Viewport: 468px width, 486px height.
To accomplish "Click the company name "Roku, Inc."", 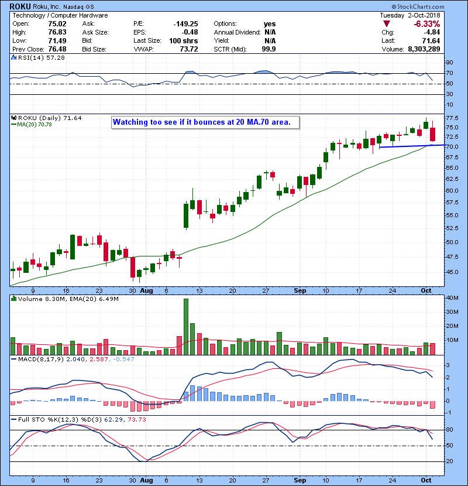I will [x=47, y=7].
